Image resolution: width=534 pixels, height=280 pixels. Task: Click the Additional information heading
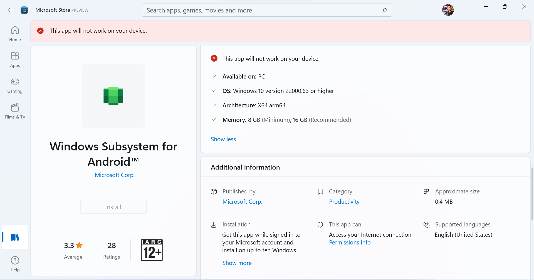(x=245, y=167)
